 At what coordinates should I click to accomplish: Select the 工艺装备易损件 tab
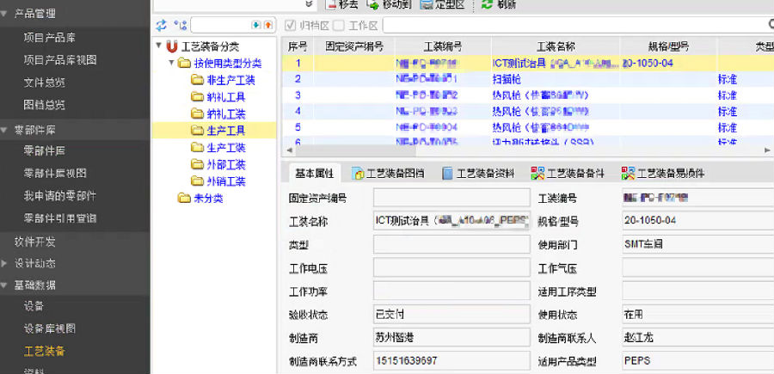pyautogui.click(x=663, y=173)
